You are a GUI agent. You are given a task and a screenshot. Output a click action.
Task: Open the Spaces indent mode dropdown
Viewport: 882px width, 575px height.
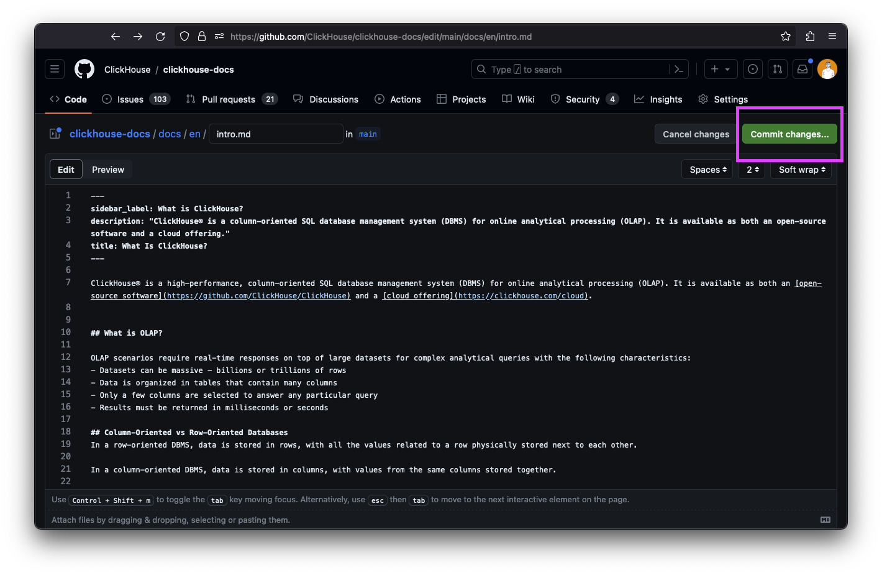pyautogui.click(x=707, y=170)
